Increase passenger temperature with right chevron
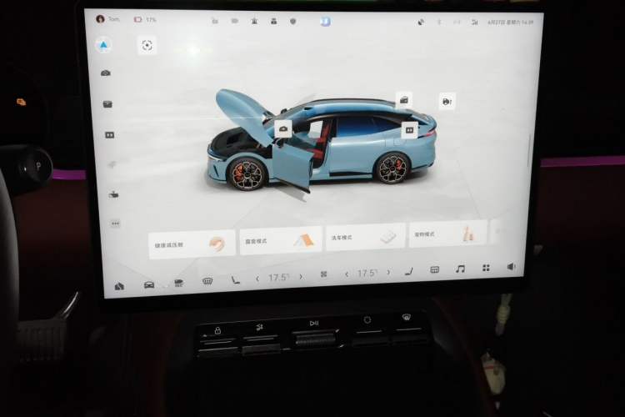This screenshot has width=625, height=417. [x=388, y=272]
